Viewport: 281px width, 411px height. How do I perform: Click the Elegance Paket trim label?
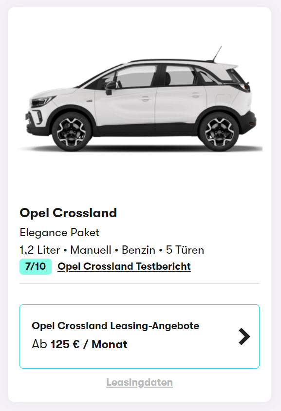(x=59, y=232)
